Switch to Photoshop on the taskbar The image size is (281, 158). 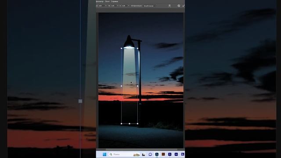point(157,154)
